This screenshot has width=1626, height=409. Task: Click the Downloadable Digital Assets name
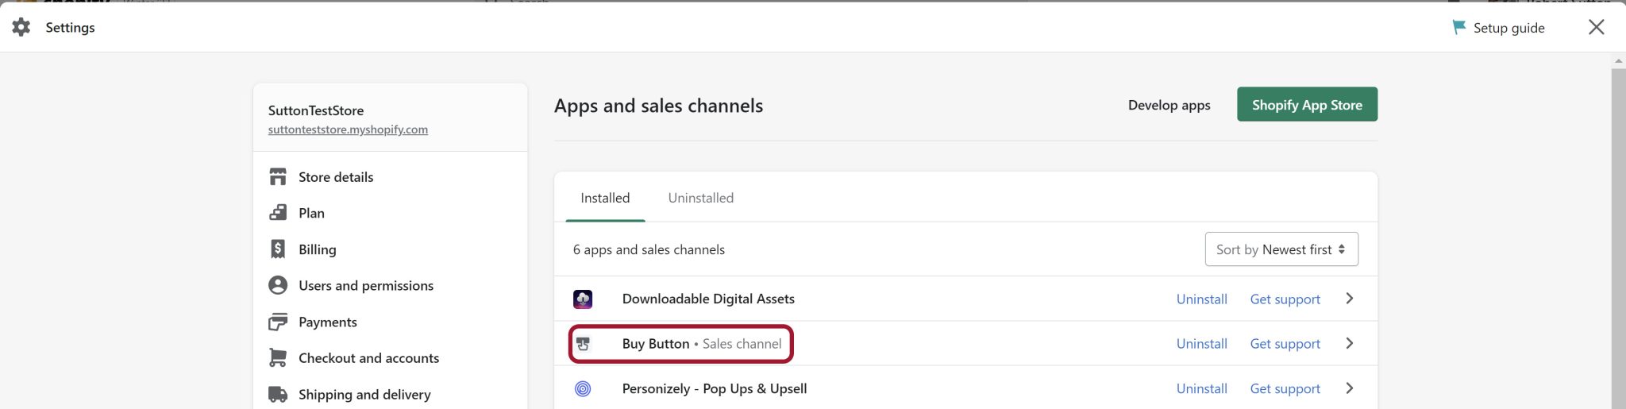click(x=708, y=299)
